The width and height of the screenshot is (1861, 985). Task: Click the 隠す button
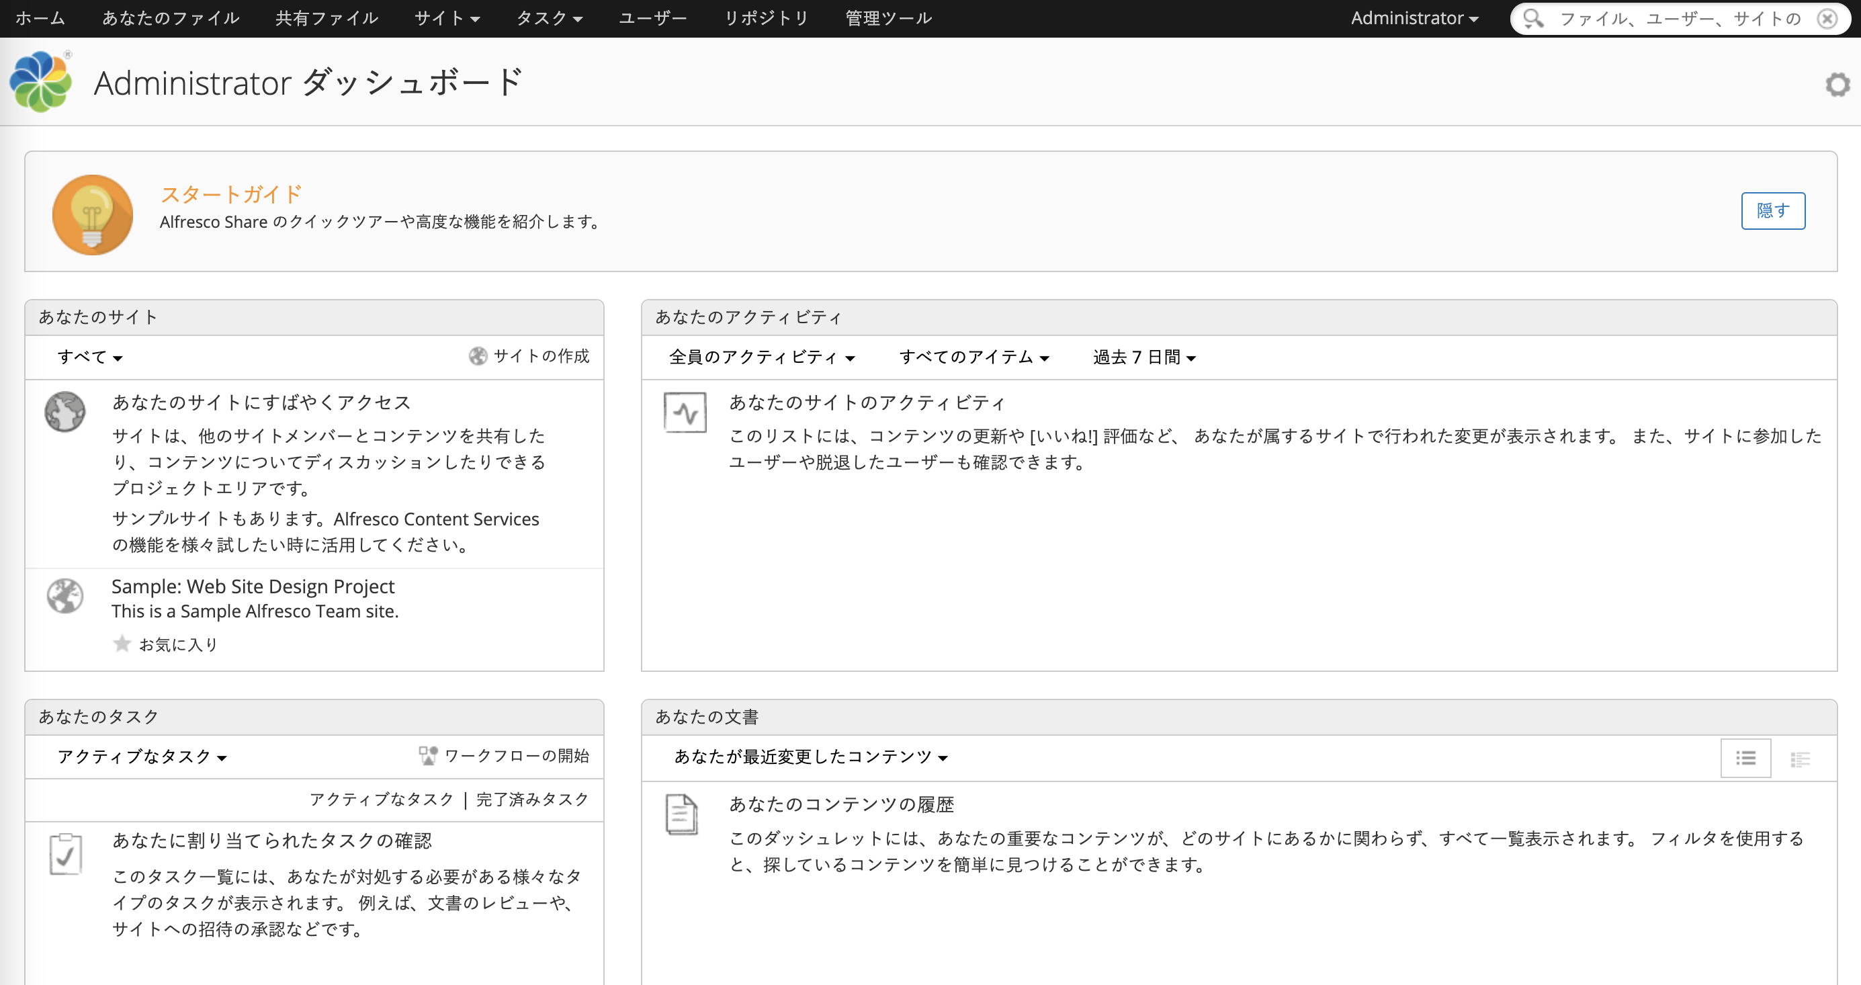coord(1773,211)
